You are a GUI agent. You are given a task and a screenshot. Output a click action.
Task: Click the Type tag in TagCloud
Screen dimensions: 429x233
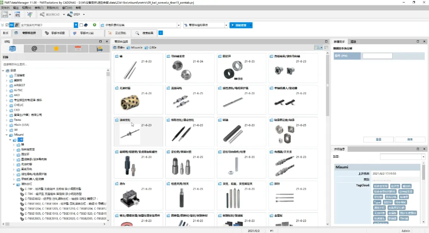click(x=377, y=202)
